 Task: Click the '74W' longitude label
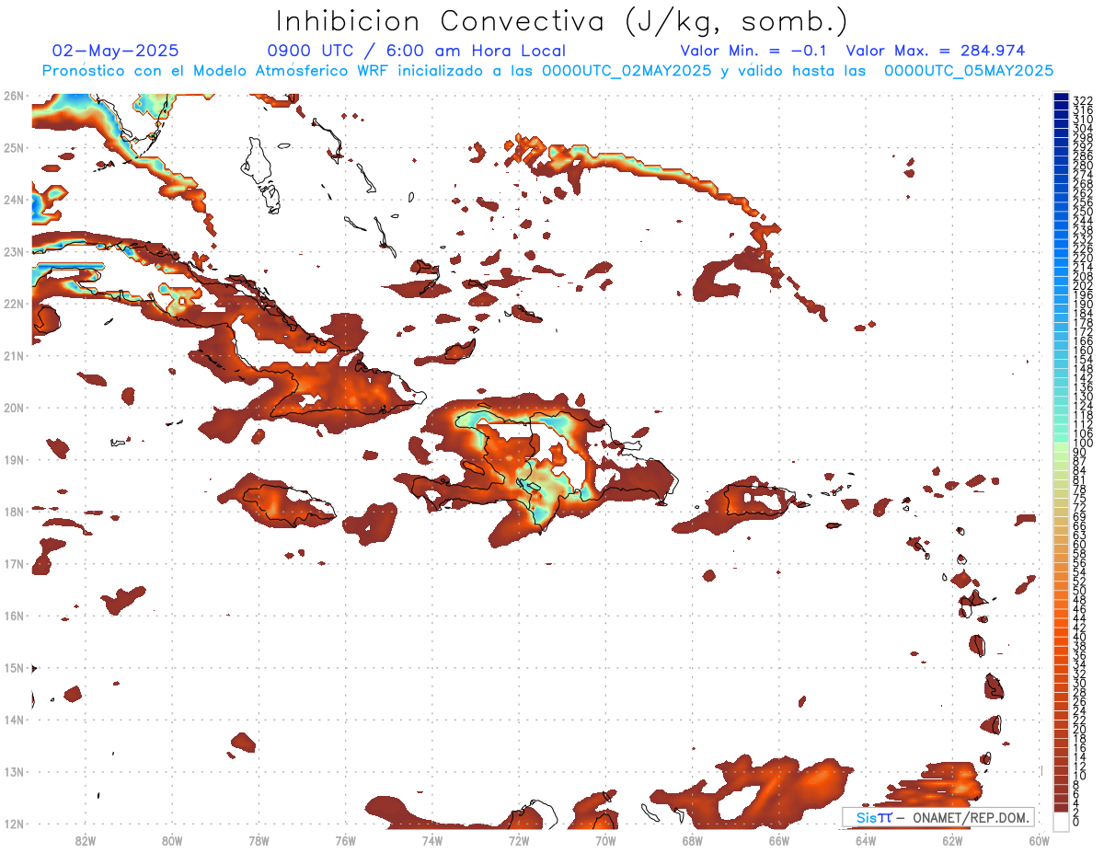pyautogui.click(x=431, y=840)
